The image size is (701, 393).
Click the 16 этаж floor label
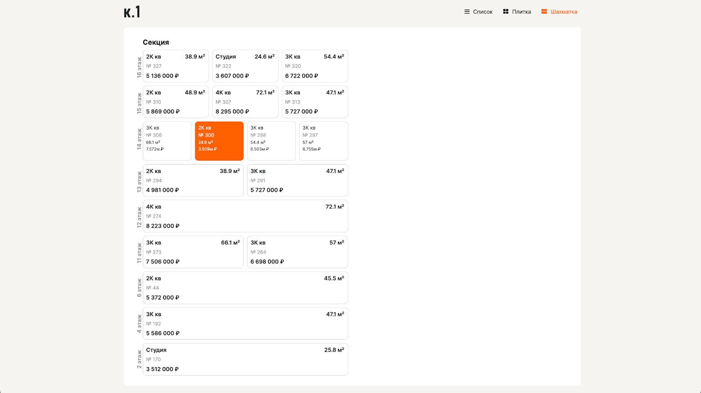pyautogui.click(x=139, y=67)
